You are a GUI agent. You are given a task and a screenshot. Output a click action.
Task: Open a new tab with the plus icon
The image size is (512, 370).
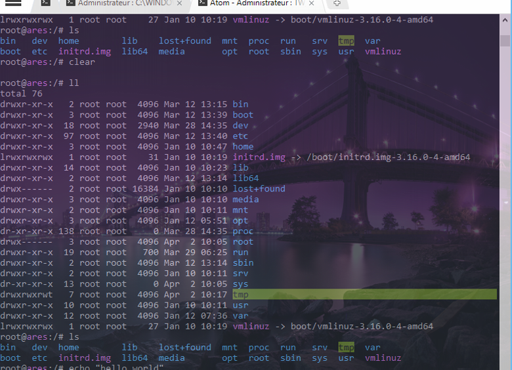coord(337,4)
